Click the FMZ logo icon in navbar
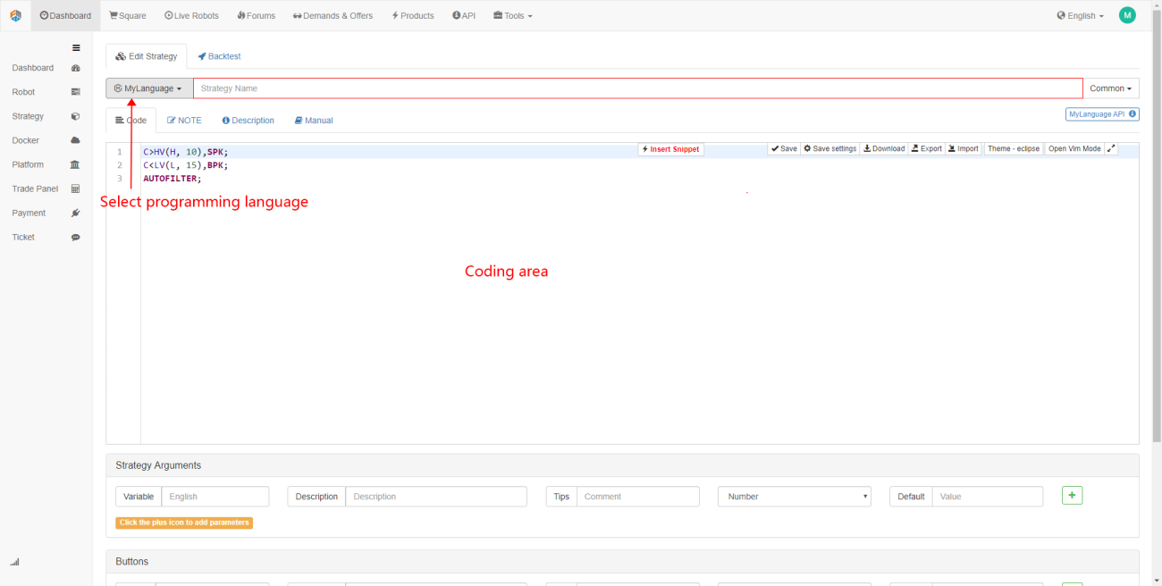The width and height of the screenshot is (1162, 586). (15, 15)
